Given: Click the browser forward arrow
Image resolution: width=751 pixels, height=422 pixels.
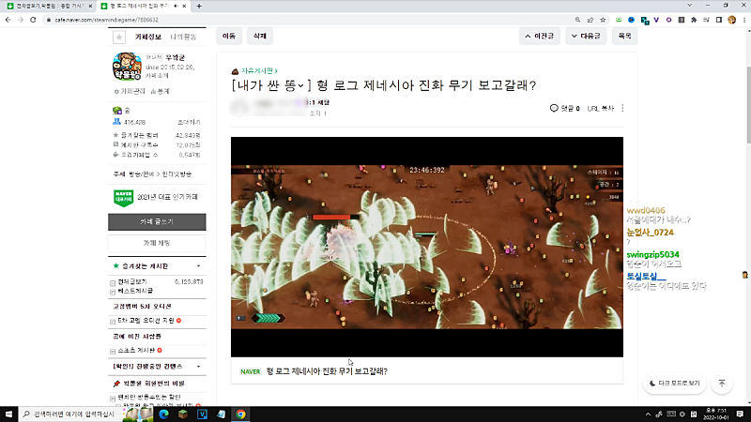Looking at the screenshot, I should point(21,20).
